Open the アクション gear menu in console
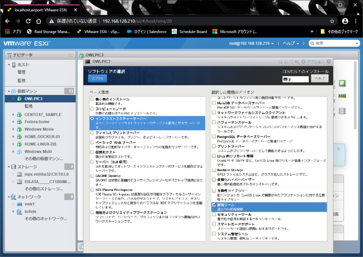Screen dimensions: 363x257 [313, 62]
